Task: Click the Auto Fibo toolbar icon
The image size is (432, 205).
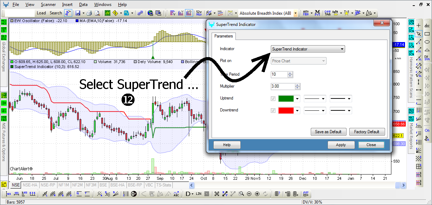Action: (x=306, y=13)
